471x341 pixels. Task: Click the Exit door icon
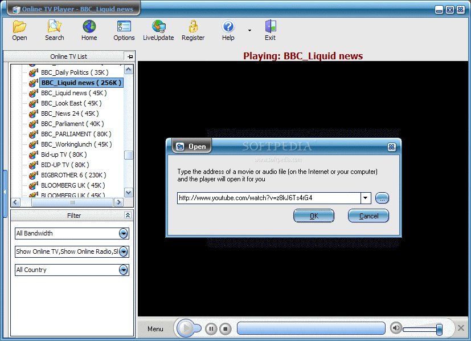pyautogui.click(x=270, y=30)
